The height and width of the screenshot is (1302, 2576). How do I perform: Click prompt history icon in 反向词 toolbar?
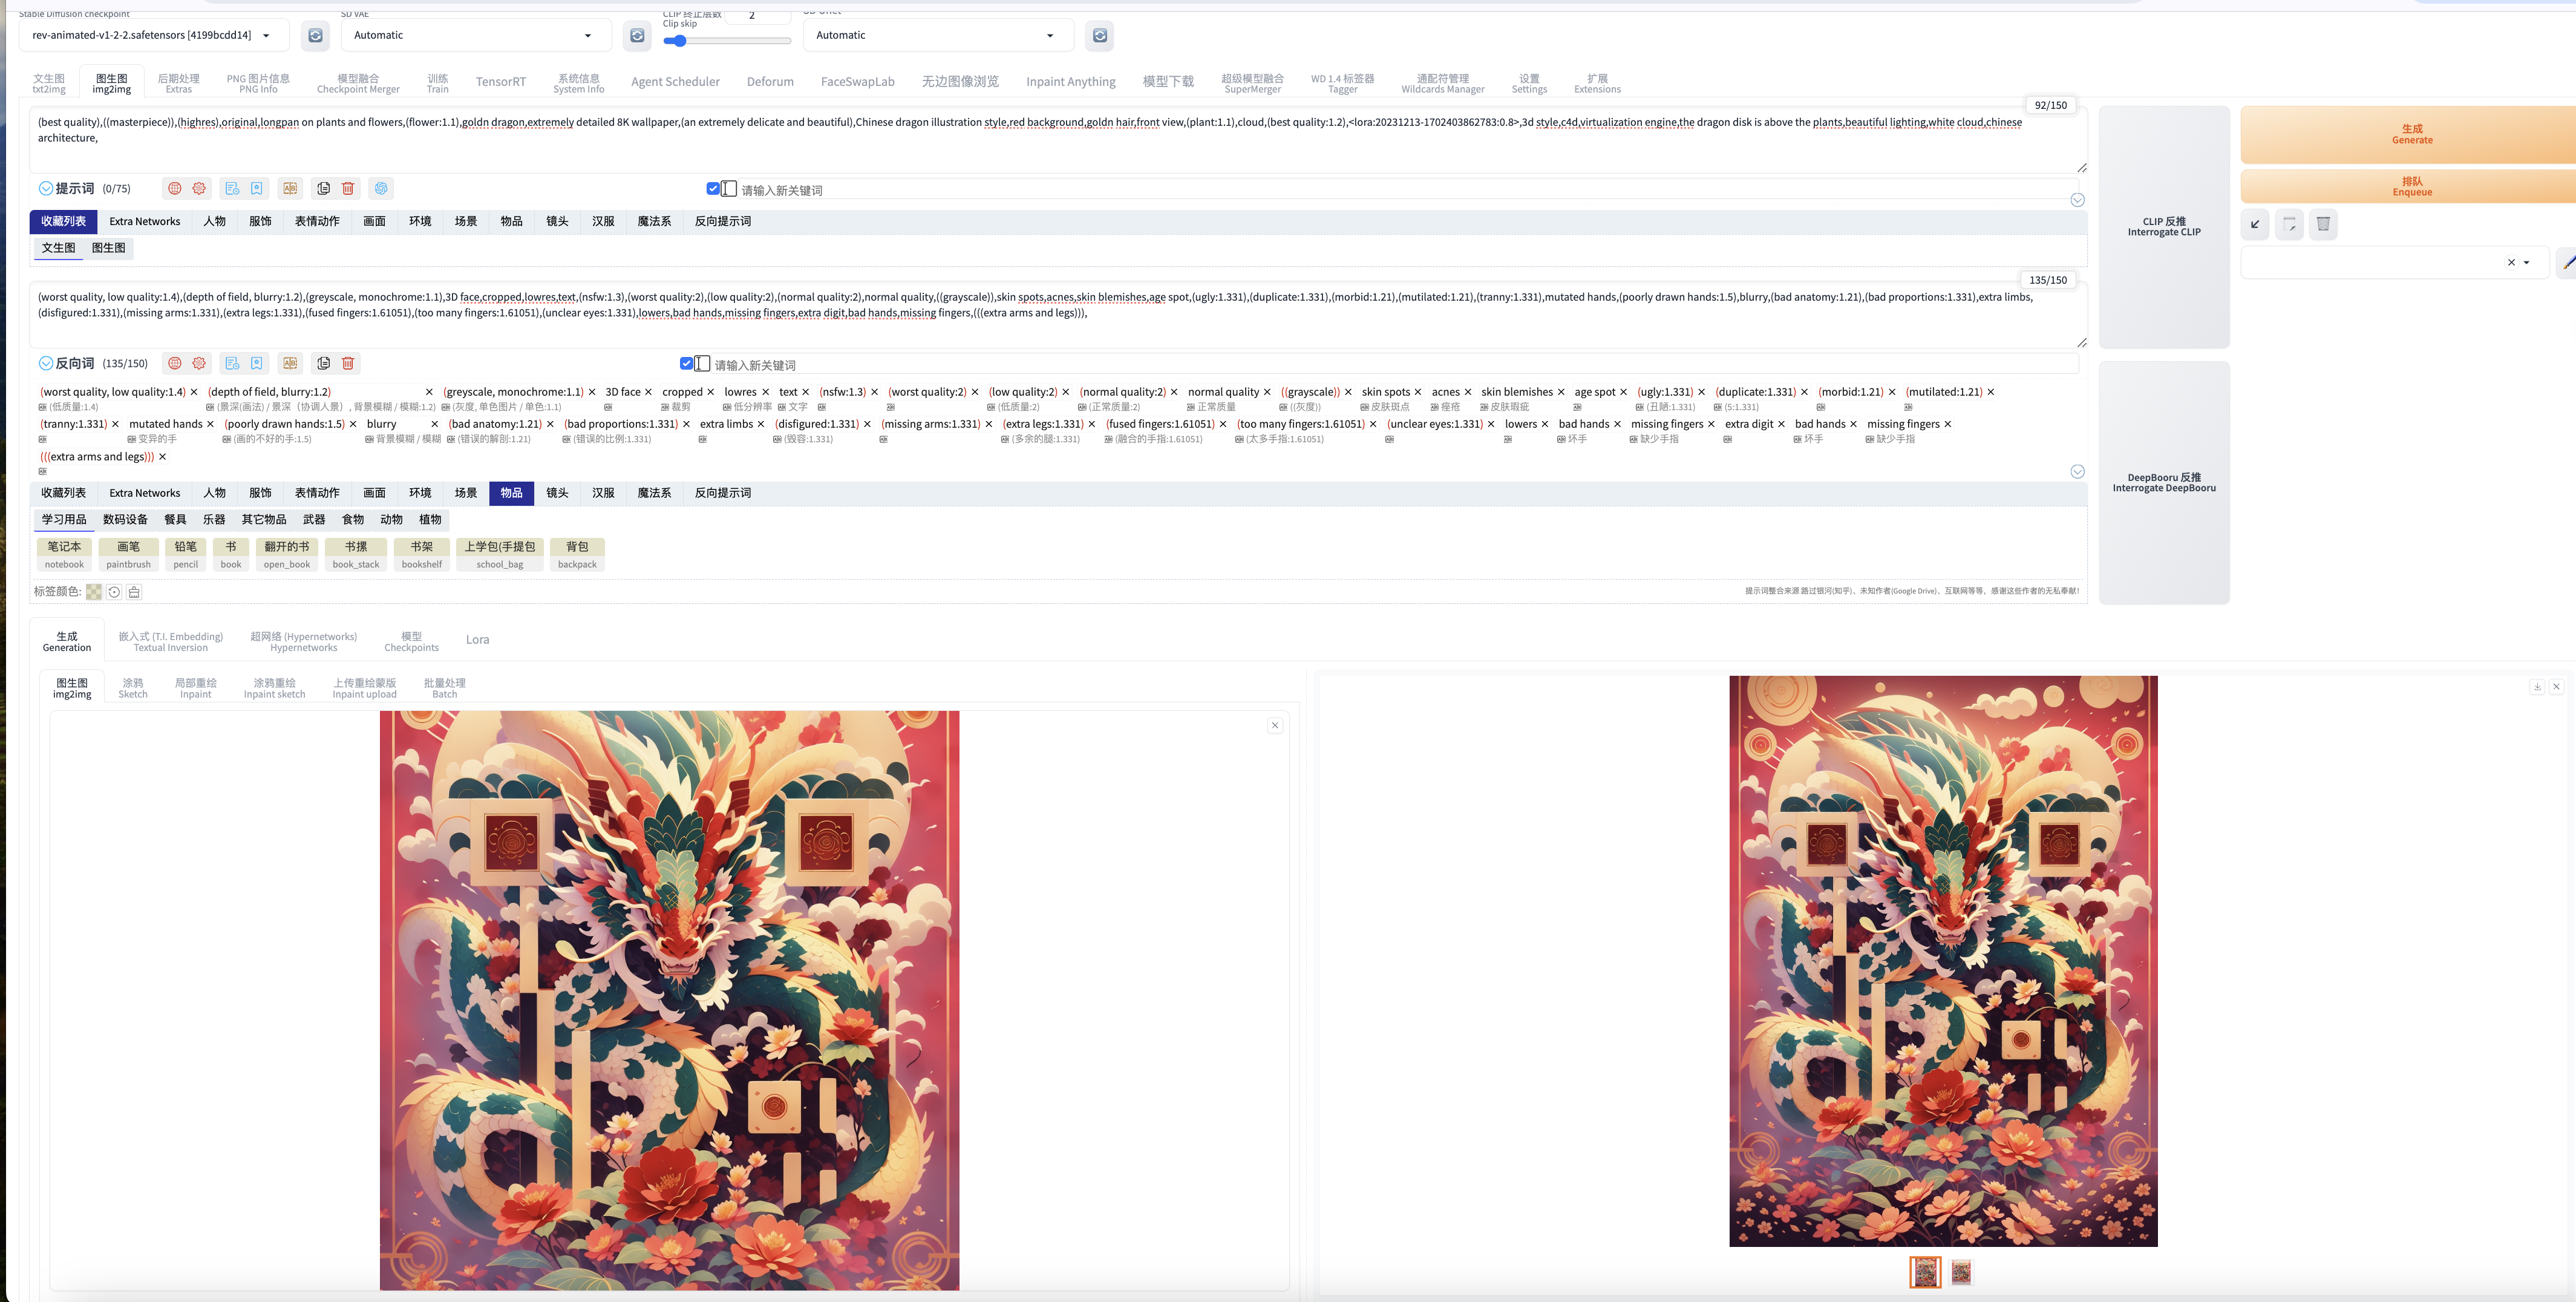(x=232, y=363)
